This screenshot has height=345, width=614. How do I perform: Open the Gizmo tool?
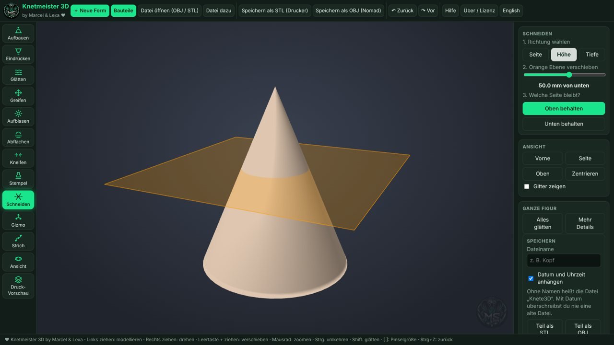click(18, 220)
